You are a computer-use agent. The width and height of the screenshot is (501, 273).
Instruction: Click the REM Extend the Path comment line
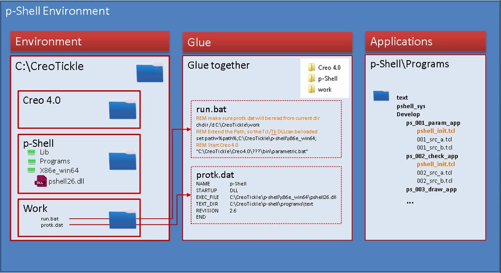click(257, 132)
